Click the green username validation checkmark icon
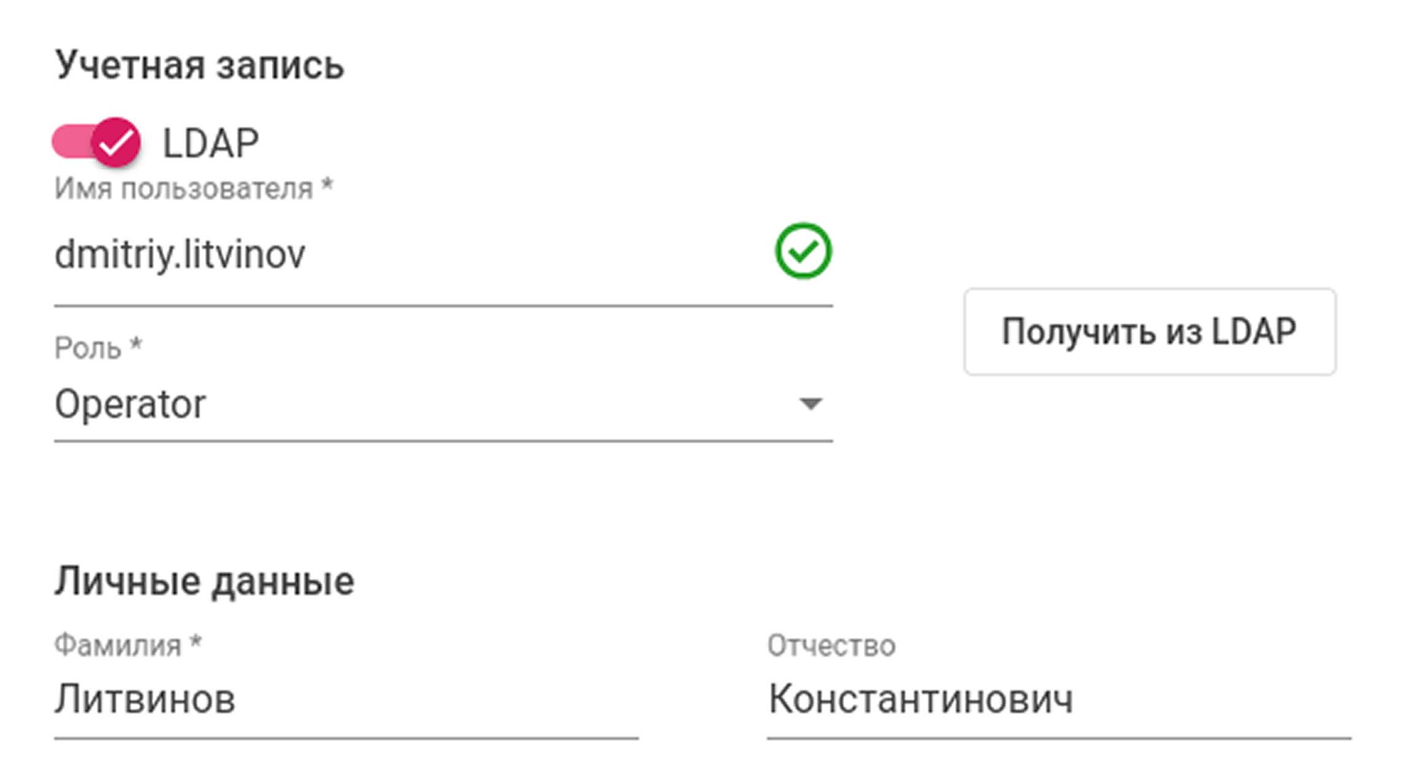The image size is (1401, 784). coord(803,251)
